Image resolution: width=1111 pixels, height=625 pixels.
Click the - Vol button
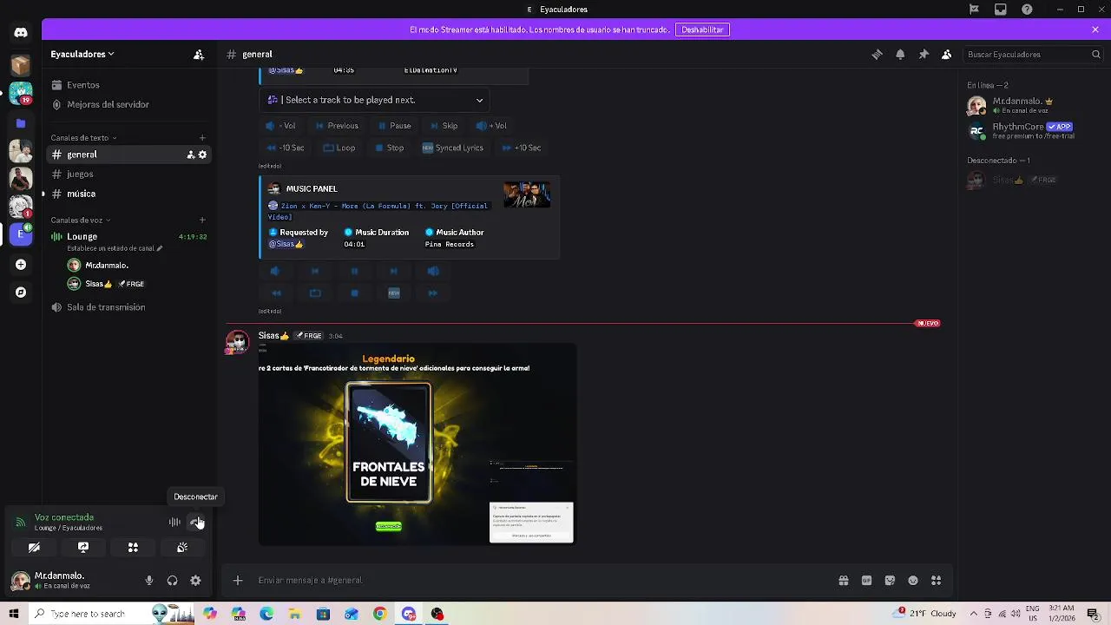point(280,126)
